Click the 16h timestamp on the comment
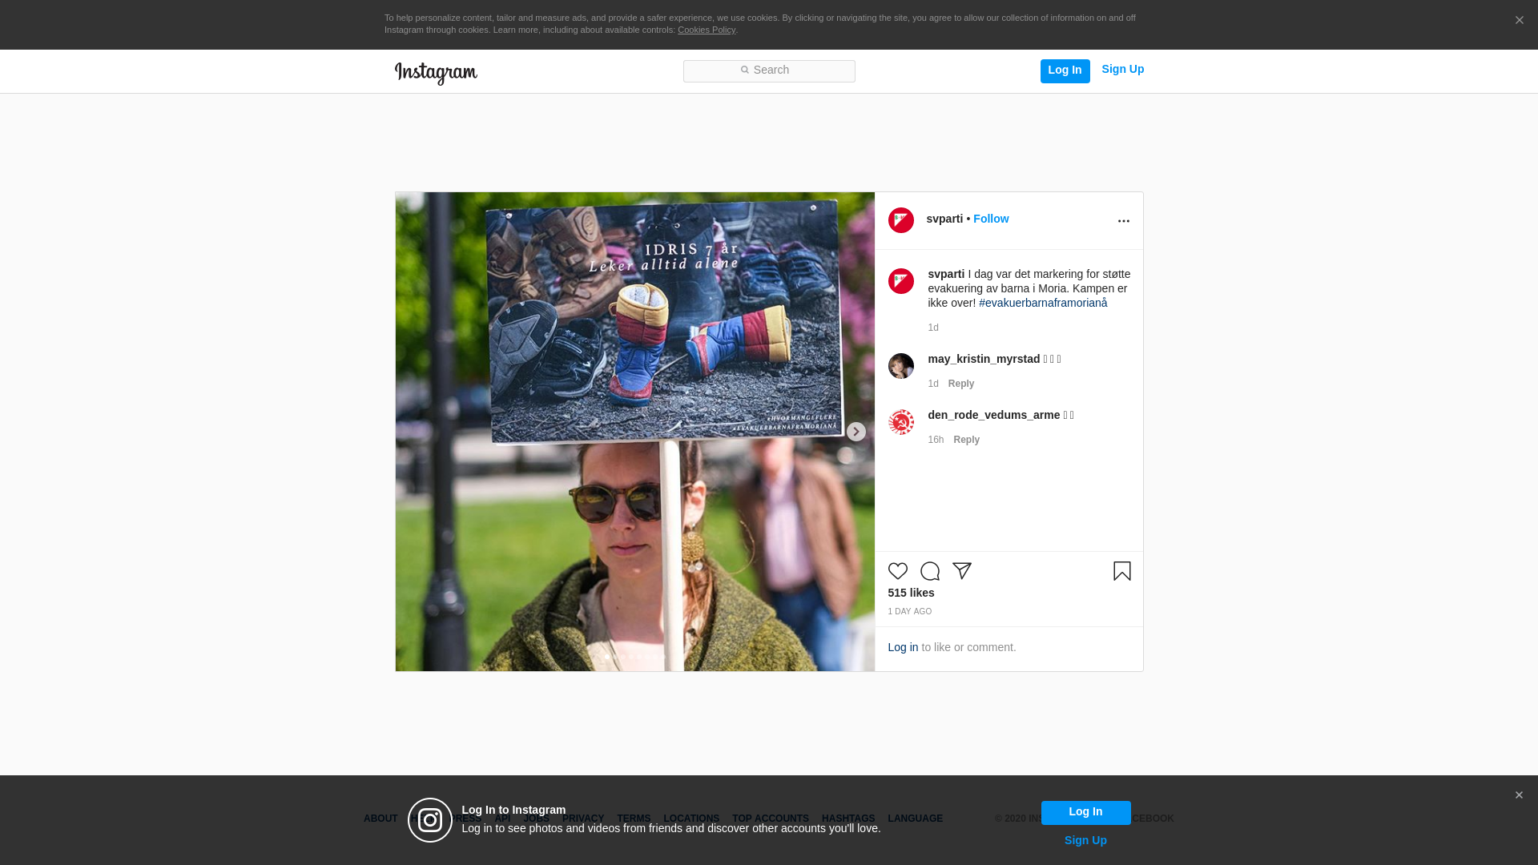The image size is (1538, 865). coord(936,440)
